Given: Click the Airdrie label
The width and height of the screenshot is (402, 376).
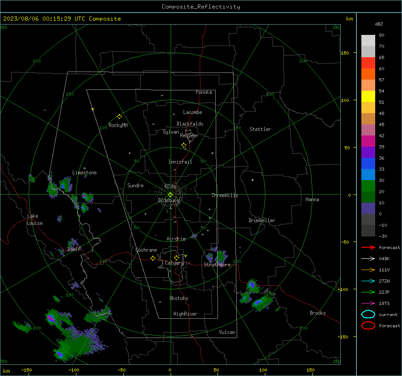Looking at the screenshot, I should pyautogui.click(x=176, y=239).
